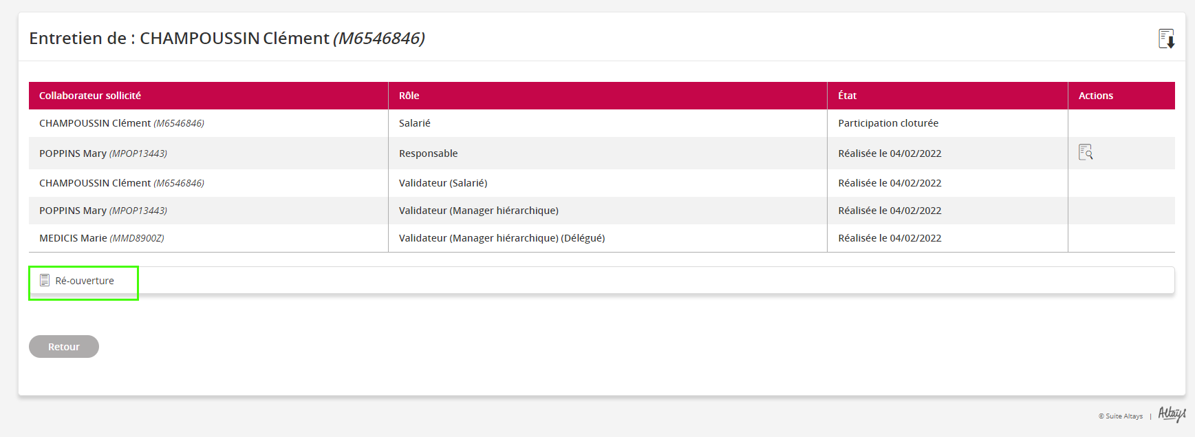Select the Ré-ouverture text label
The width and height of the screenshot is (1195, 437).
pos(85,281)
